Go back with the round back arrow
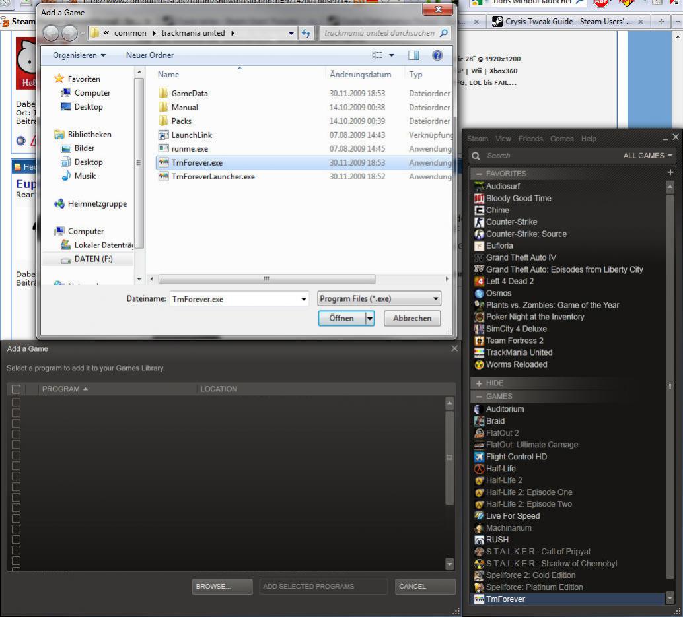683x617 pixels. pos(52,33)
